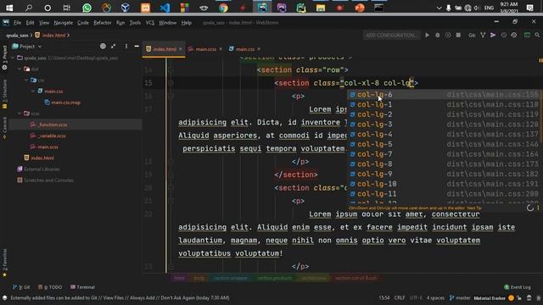This screenshot has width=543, height=305.
Task: Open _function.scss in project tree
Action: point(53,125)
